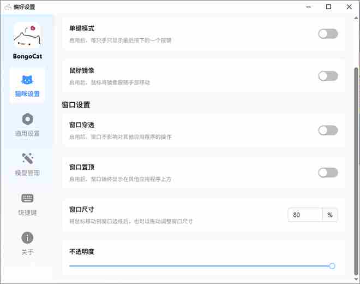The height and width of the screenshot is (284, 360).
Task: Enable the 鼠标镜像 switch
Action: coord(328,76)
